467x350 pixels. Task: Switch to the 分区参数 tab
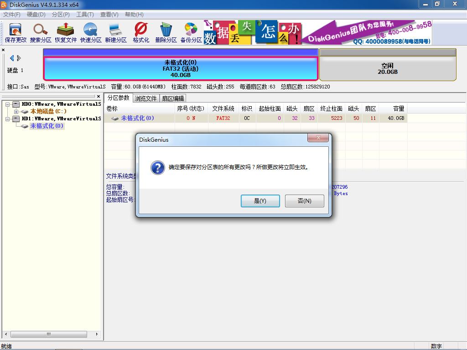(x=118, y=98)
